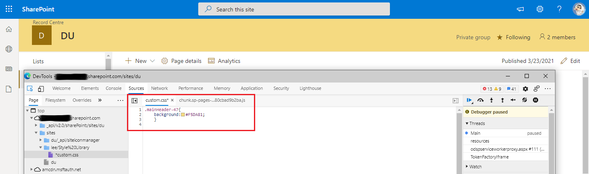589x174 pixels.
Task: Click Page details button
Action: point(181,61)
